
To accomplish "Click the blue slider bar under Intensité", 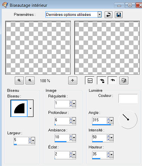I will (97, 142).
